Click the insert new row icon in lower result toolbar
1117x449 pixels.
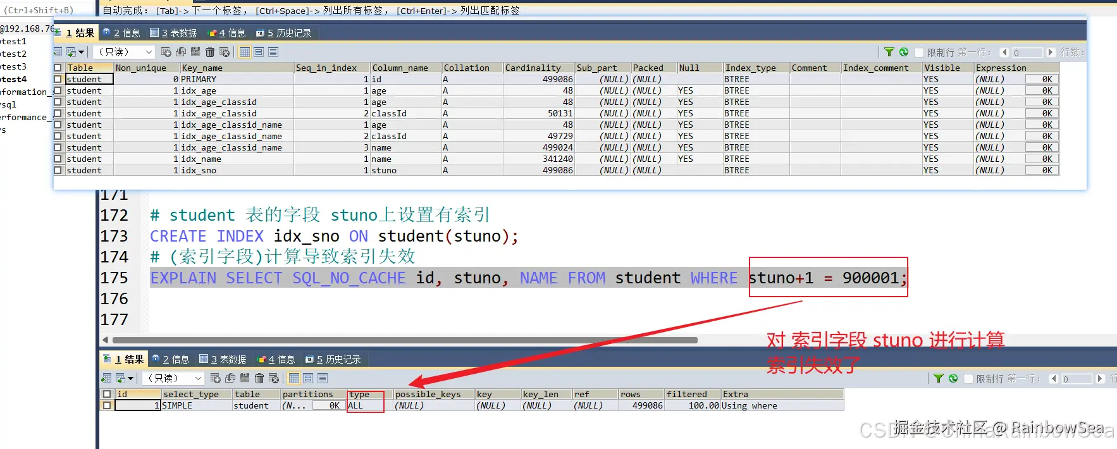[216, 378]
